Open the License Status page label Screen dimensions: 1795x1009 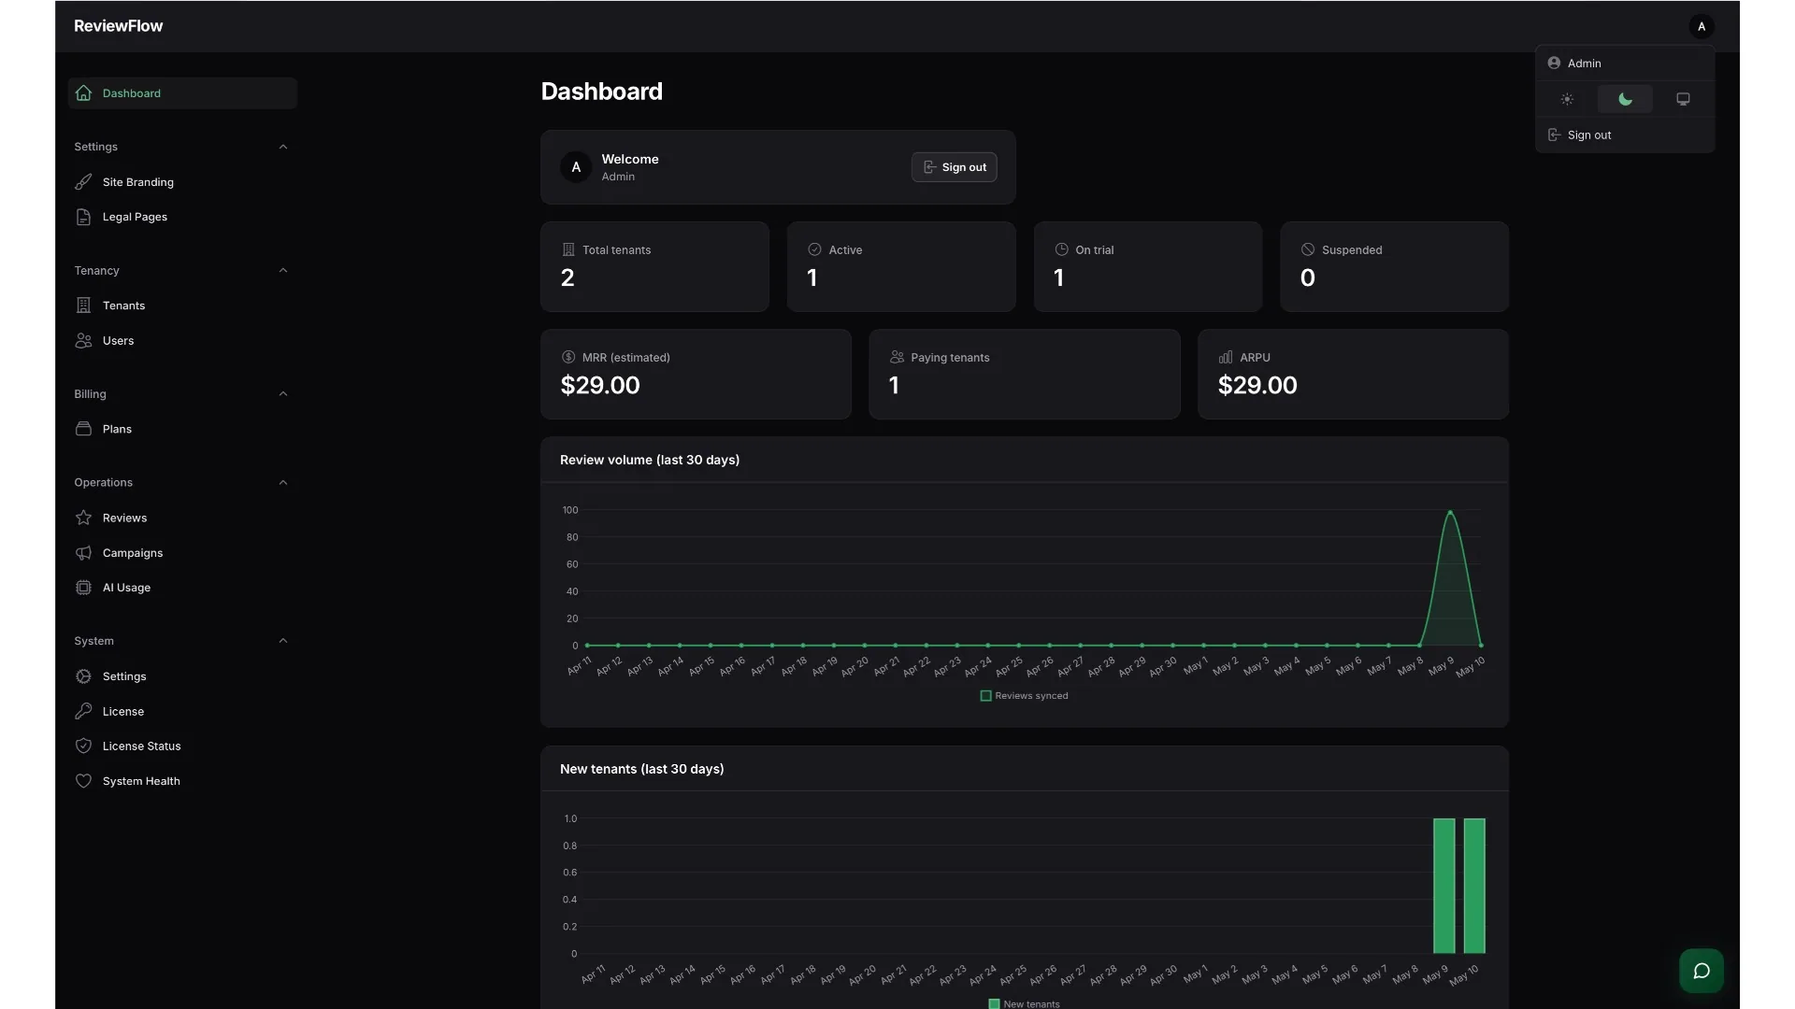[142, 746]
